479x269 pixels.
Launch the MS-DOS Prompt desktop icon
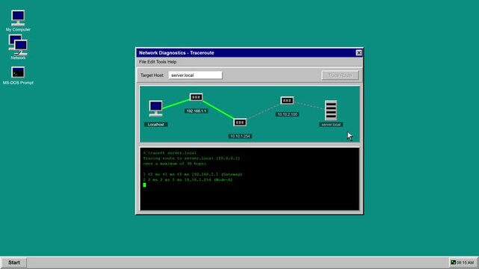pos(18,72)
